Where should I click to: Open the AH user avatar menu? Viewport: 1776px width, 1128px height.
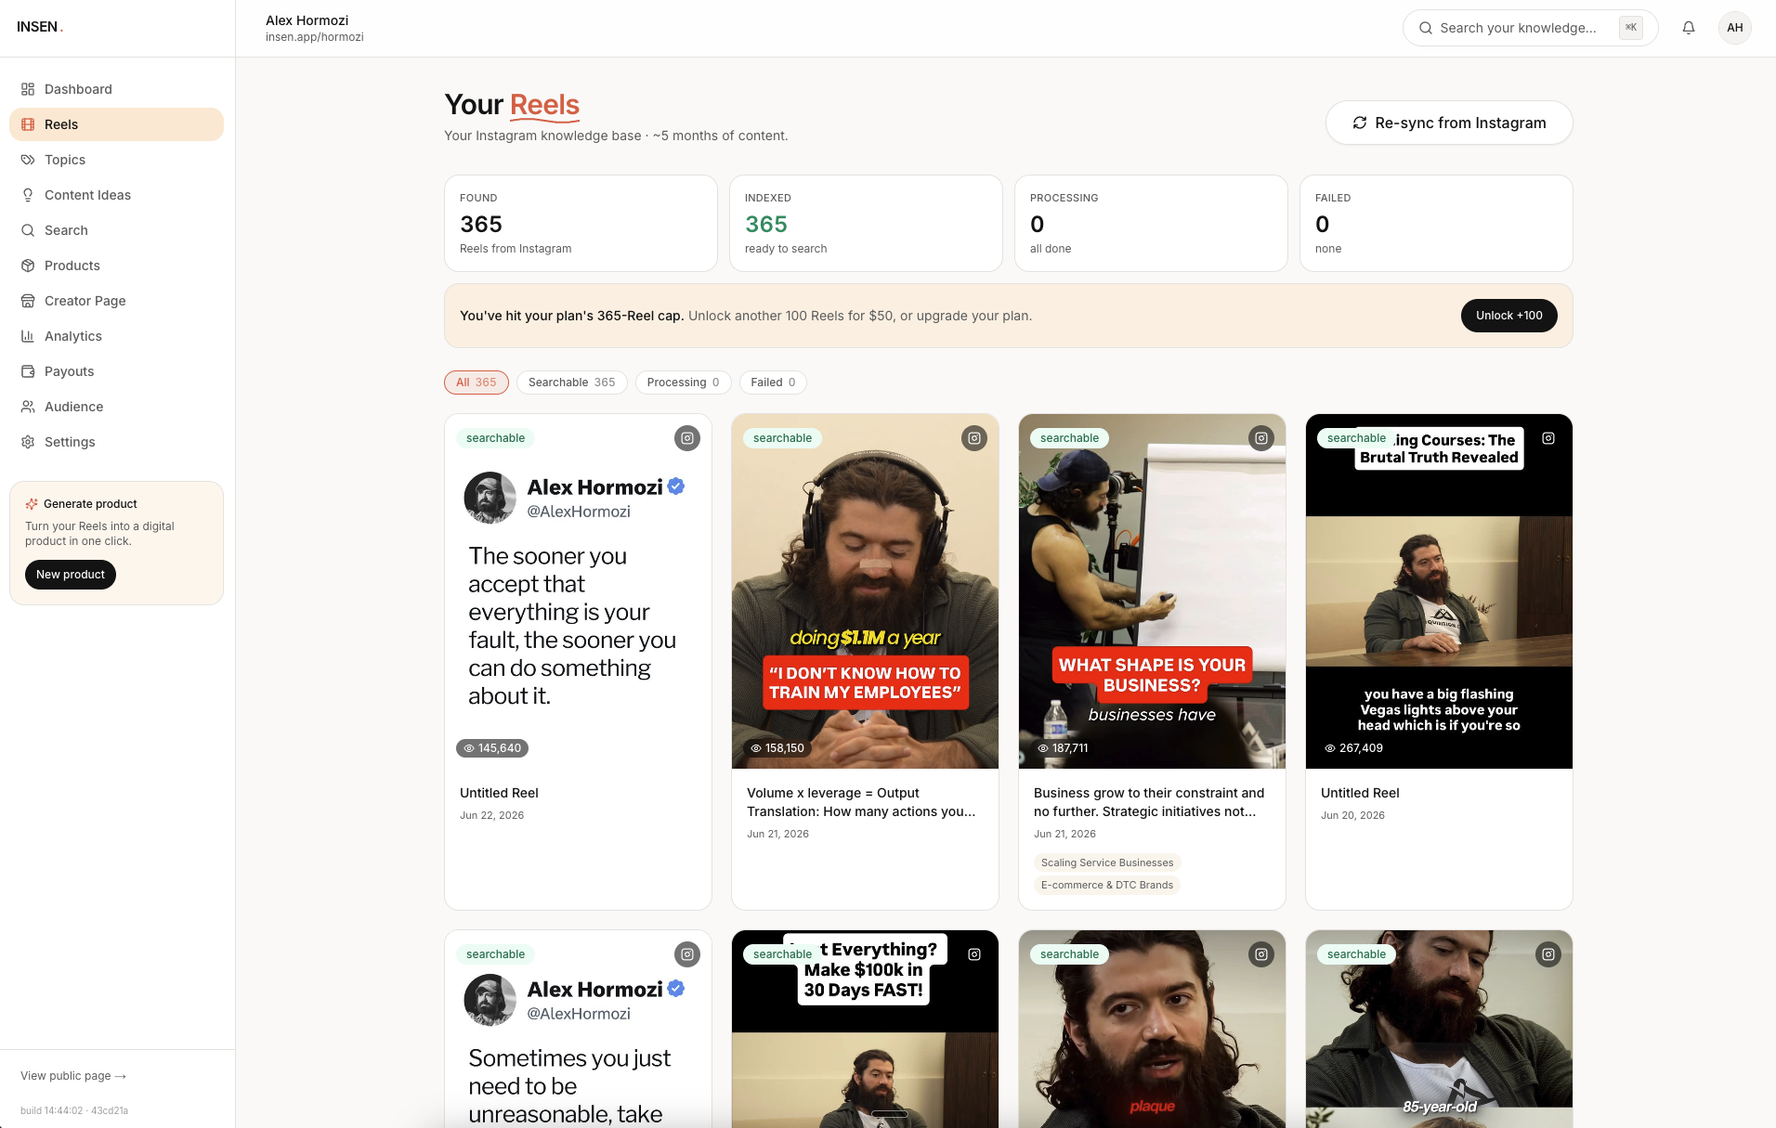(1735, 28)
